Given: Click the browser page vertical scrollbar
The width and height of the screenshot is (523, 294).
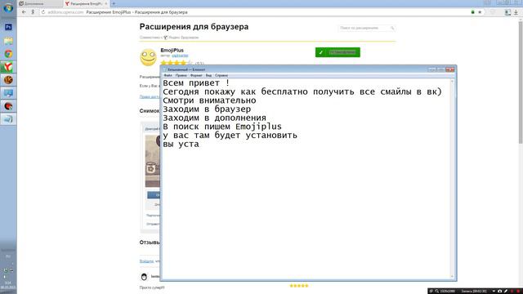Looking at the screenshot, I should pos(521,82).
